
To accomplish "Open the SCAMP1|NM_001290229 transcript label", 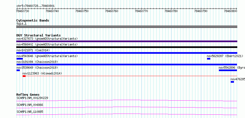I will (32, 98).
